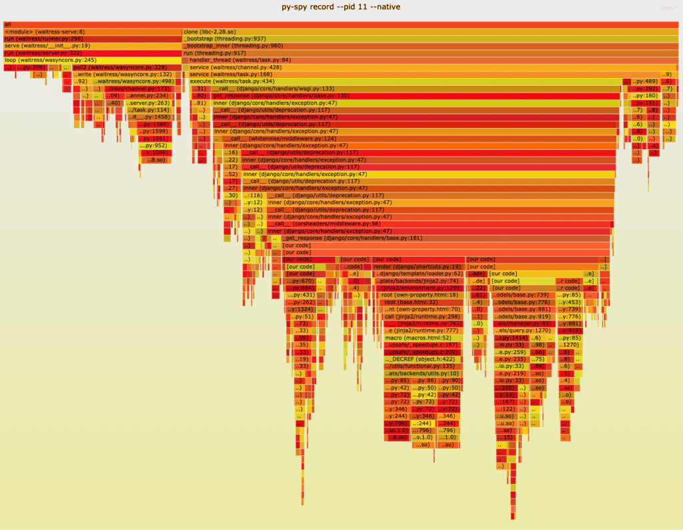Click the ...py:952) frame

coord(155,146)
